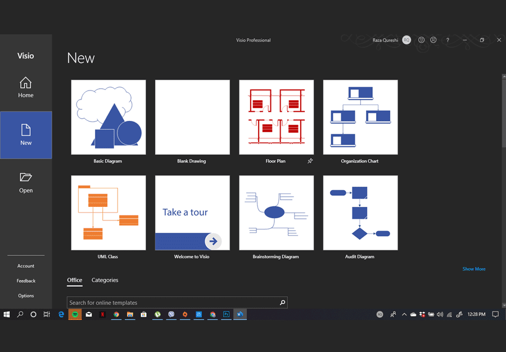Open Options in the sidebar

pos(26,296)
